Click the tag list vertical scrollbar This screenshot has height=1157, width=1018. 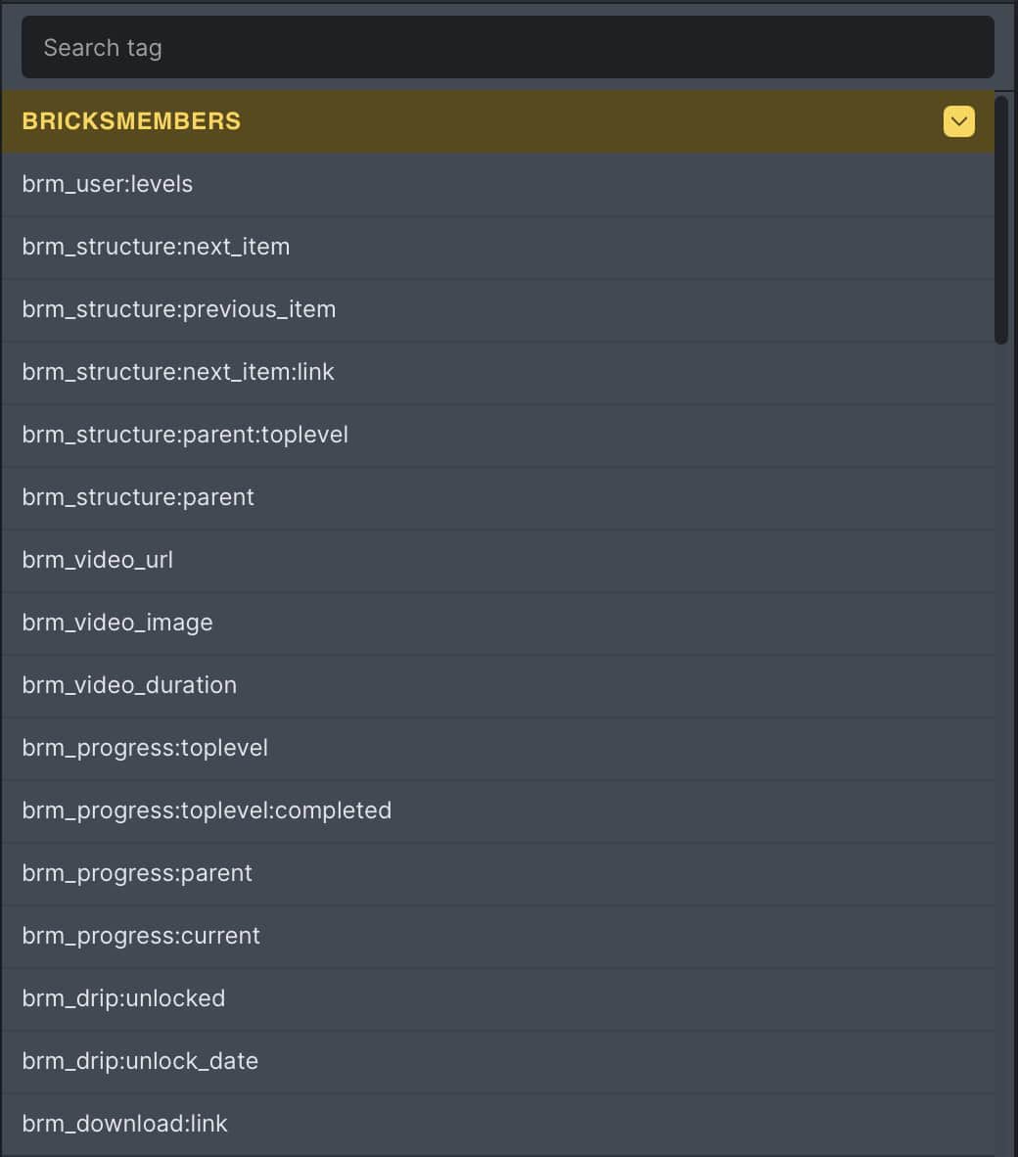(1001, 220)
